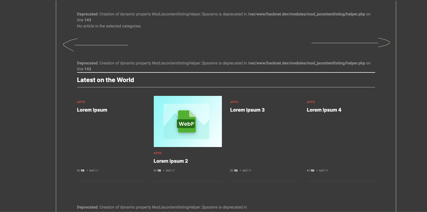This screenshot has height=212, width=427.
Task: Select APPS category above first Lorem Ipsum
Action: coord(81,102)
